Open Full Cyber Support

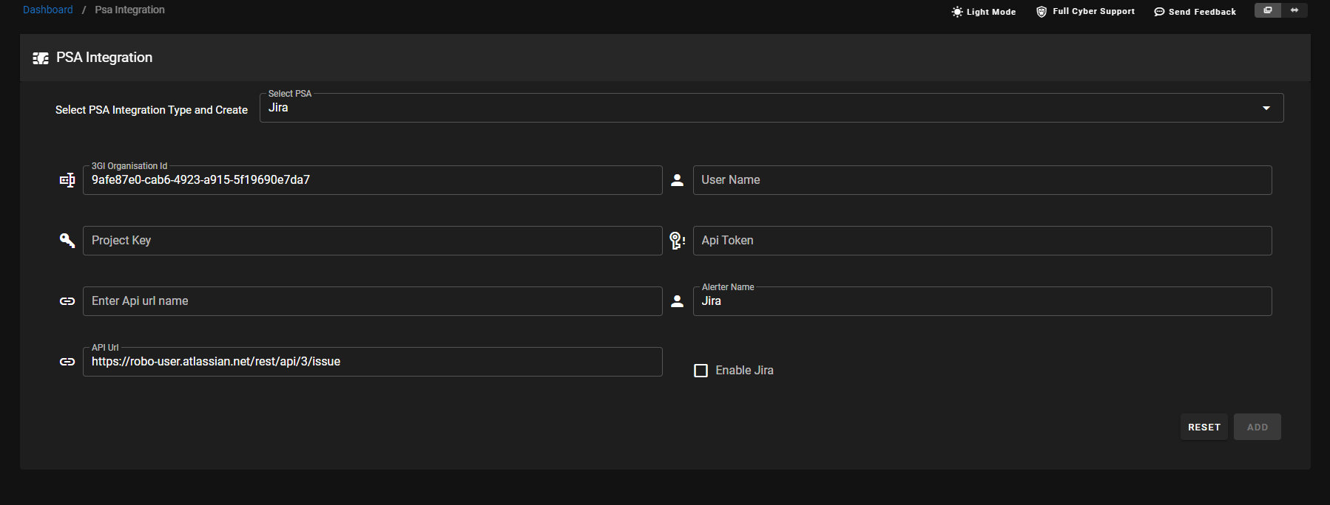[1085, 12]
